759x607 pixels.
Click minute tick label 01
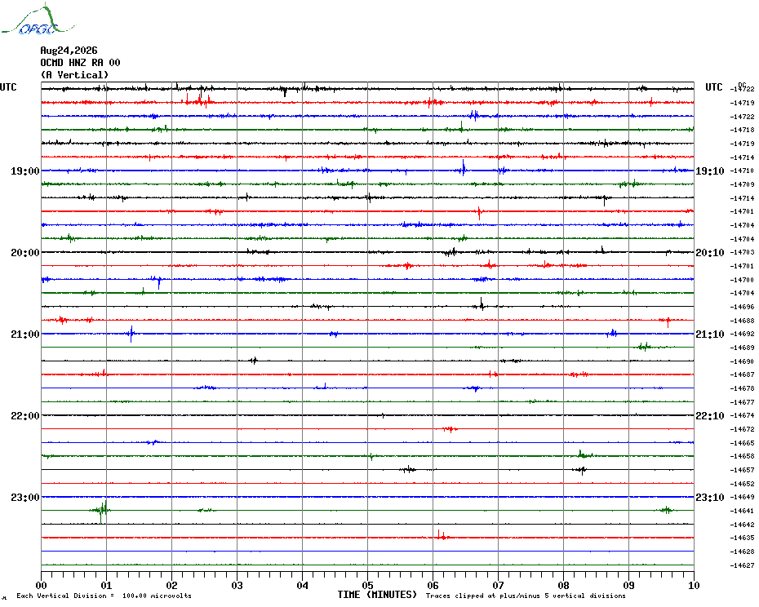click(x=106, y=585)
